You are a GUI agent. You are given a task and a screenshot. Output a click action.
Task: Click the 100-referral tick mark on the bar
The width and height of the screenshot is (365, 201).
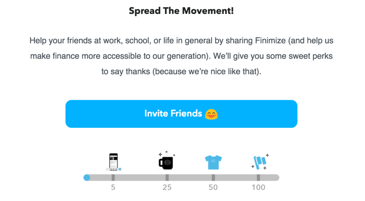(x=258, y=177)
